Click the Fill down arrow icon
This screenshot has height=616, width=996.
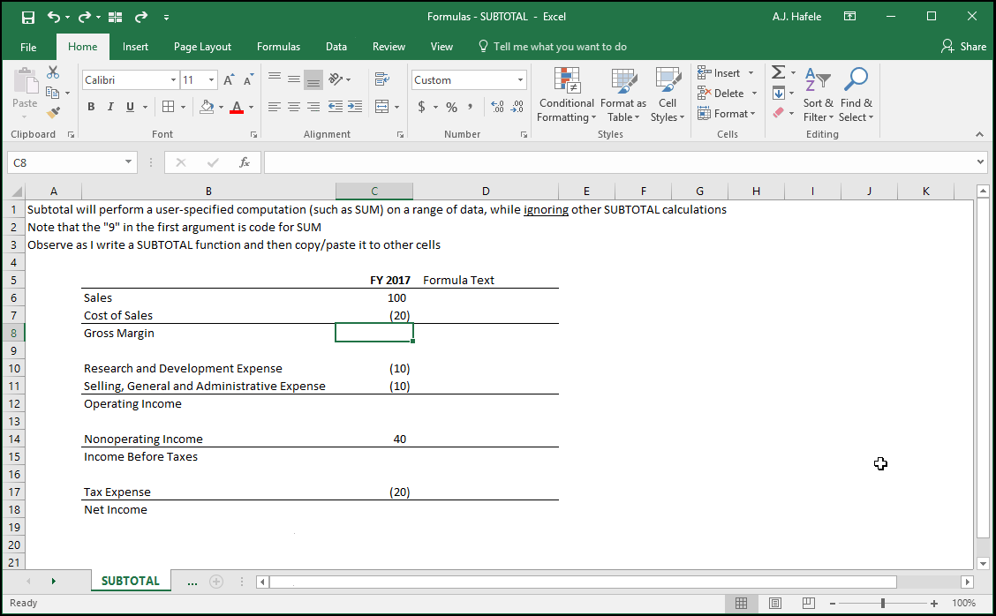[x=779, y=94]
